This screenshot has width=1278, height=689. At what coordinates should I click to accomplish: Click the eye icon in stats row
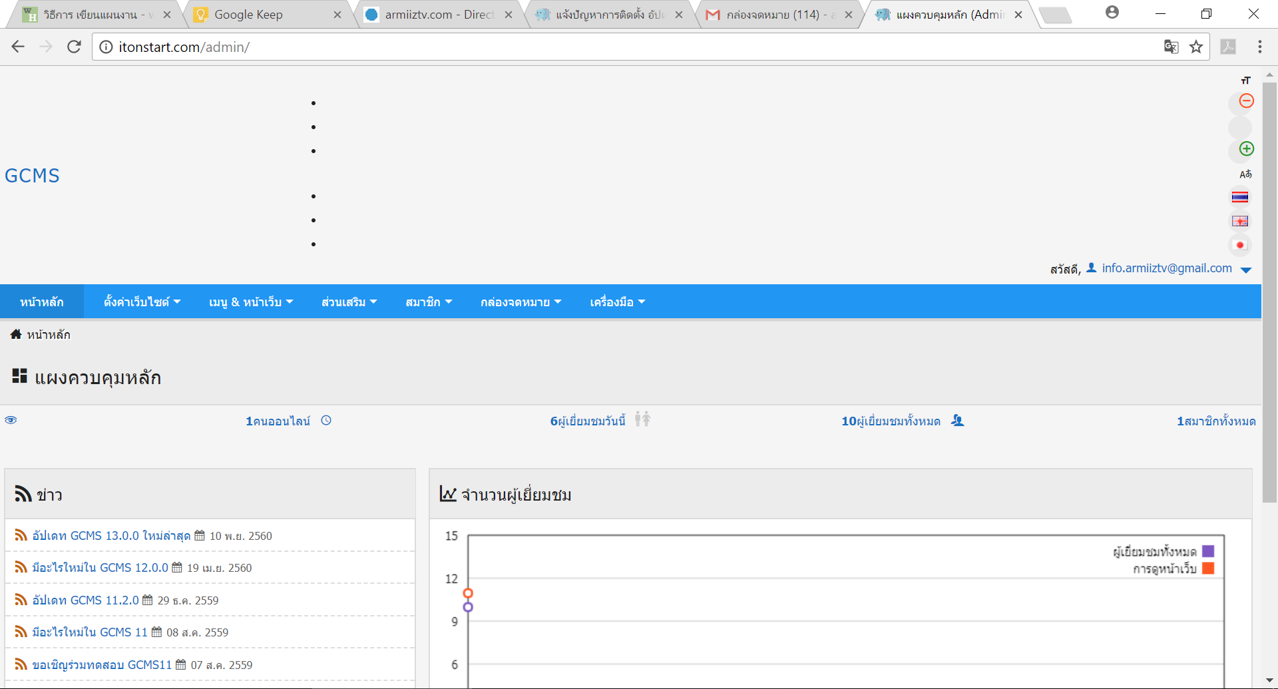pos(11,421)
